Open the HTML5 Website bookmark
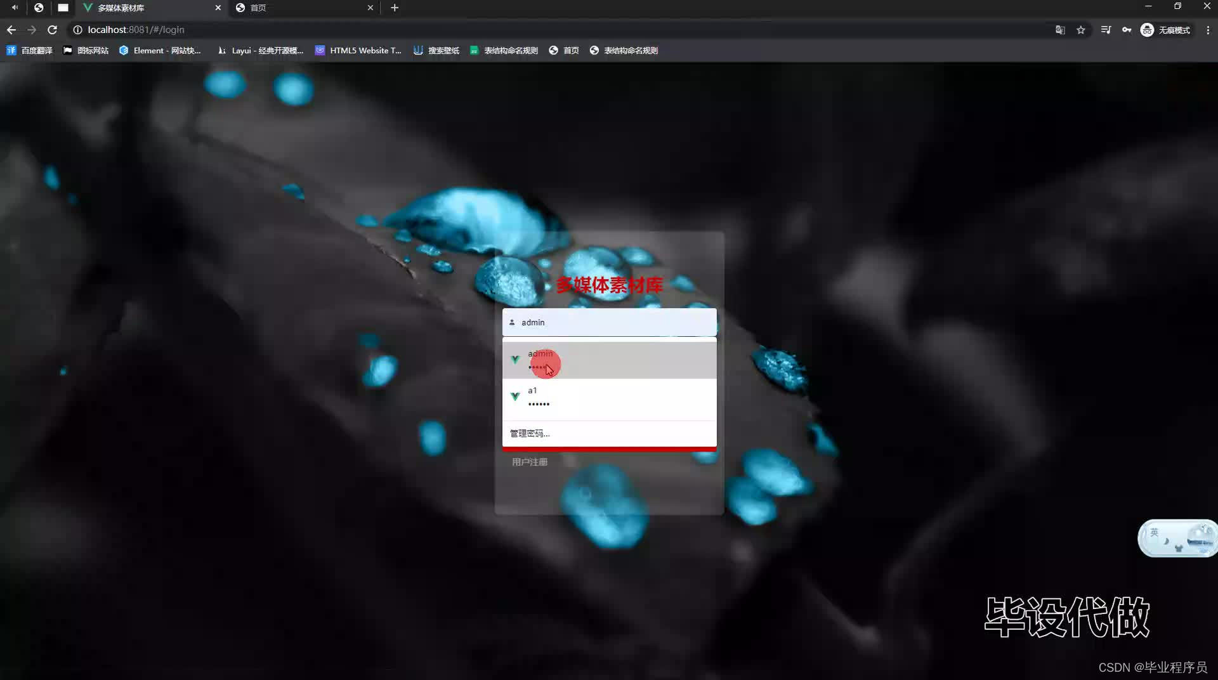1218x680 pixels. [358, 50]
